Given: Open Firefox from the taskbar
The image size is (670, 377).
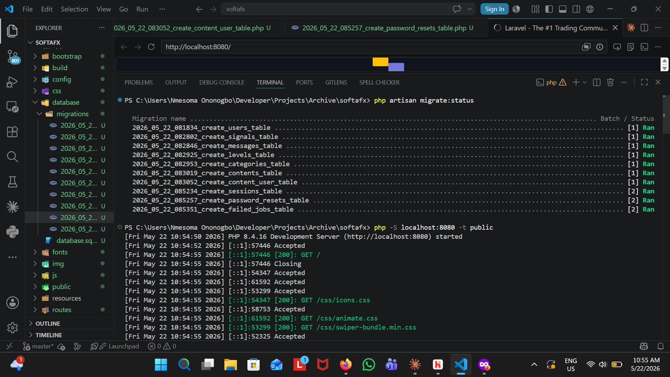Looking at the screenshot, I should 346,364.
